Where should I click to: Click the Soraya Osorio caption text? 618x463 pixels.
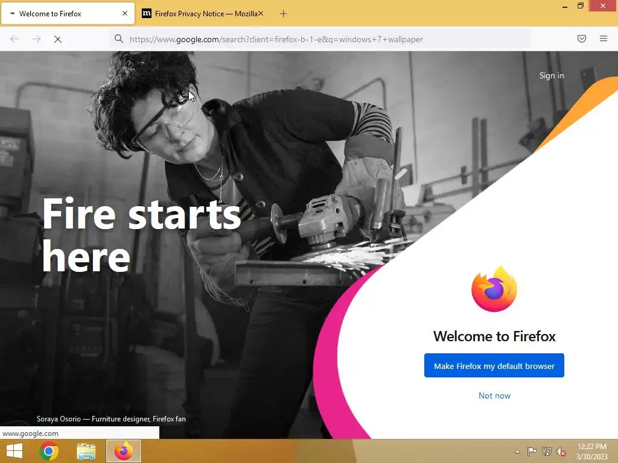pyautogui.click(x=111, y=419)
